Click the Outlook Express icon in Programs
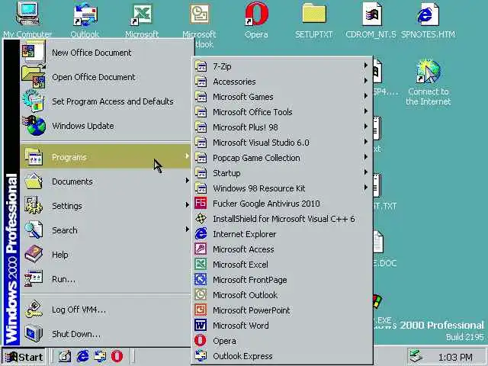The width and height of the screenshot is (488, 366). pos(201,356)
